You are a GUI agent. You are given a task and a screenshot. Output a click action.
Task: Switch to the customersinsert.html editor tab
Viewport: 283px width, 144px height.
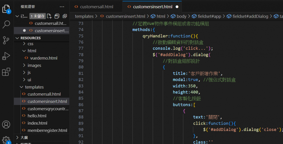click(x=152, y=7)
